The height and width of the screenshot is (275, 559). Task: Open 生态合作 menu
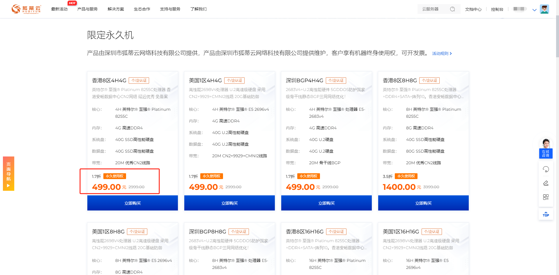(x=142, y=9)
